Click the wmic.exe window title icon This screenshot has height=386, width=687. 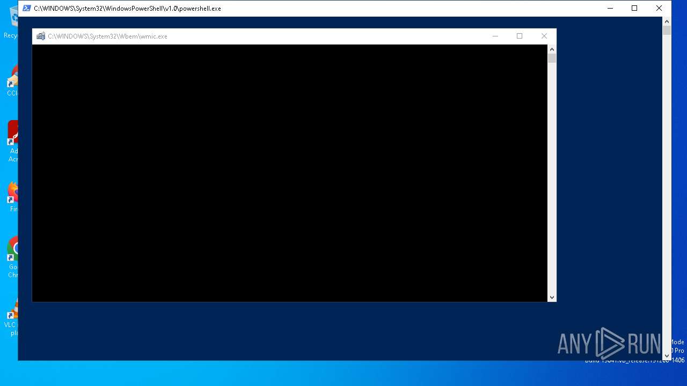tap(40, 36)
